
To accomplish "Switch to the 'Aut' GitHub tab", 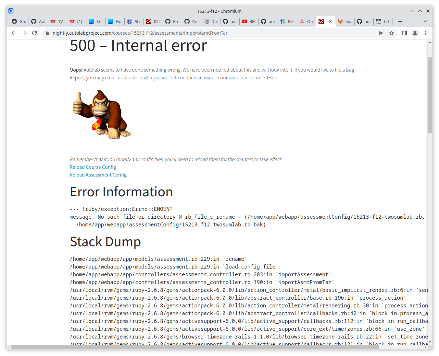I will pyautogui.click(x=38, y=21).
